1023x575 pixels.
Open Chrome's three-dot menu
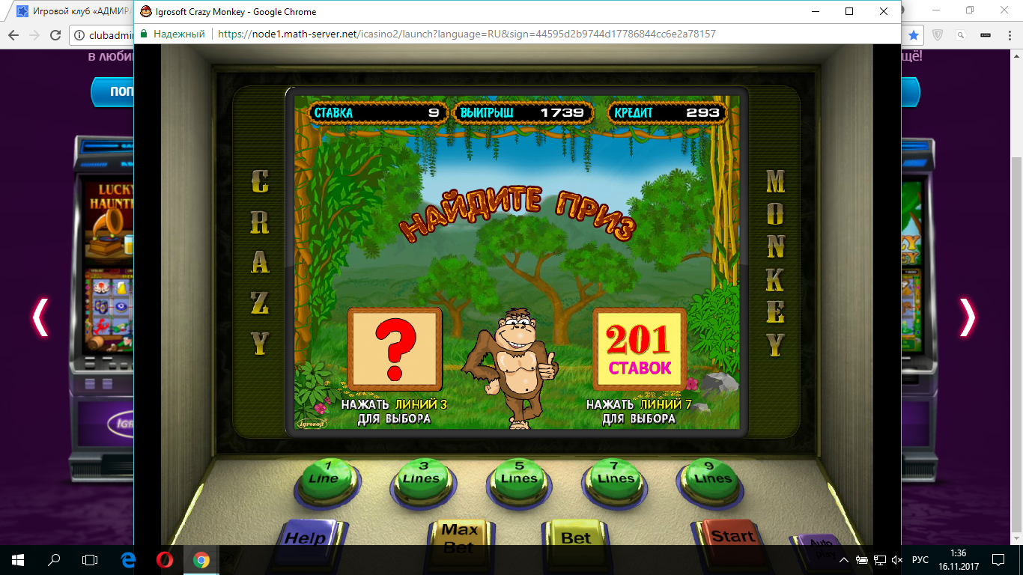click(x=1009, y=35)
